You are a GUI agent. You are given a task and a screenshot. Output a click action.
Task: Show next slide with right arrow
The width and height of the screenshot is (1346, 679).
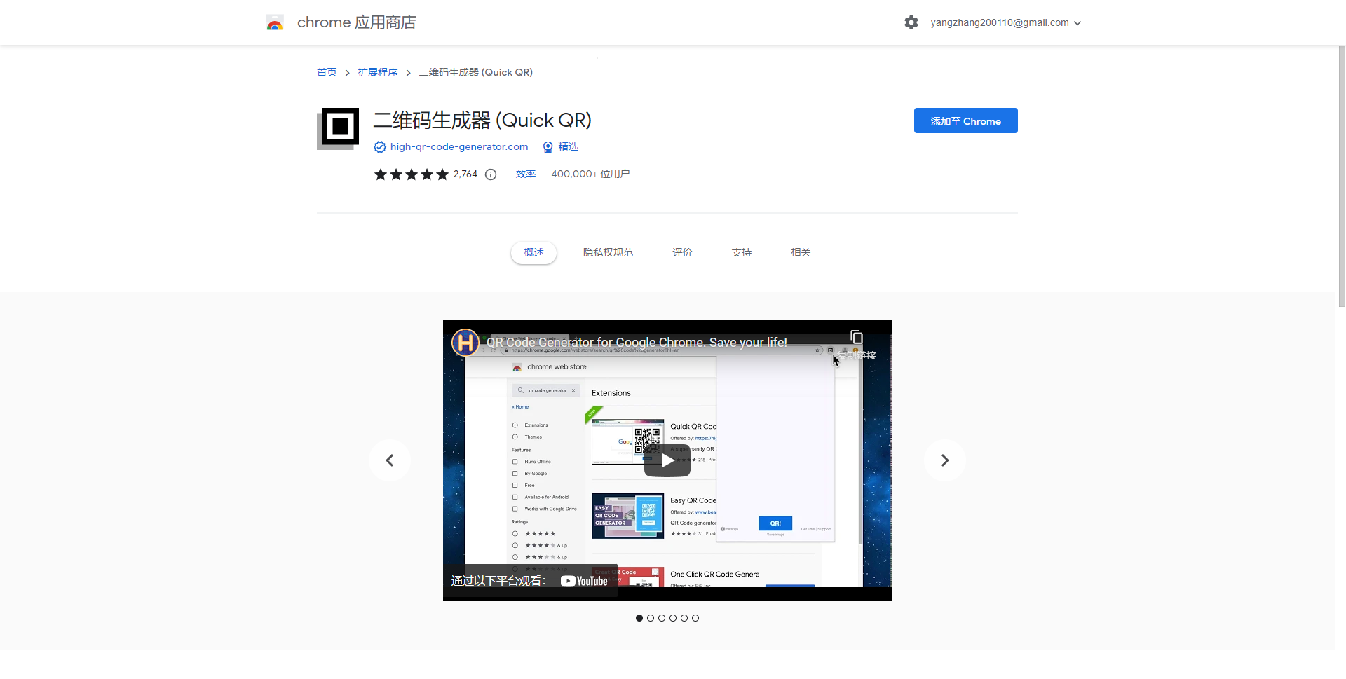945,460
